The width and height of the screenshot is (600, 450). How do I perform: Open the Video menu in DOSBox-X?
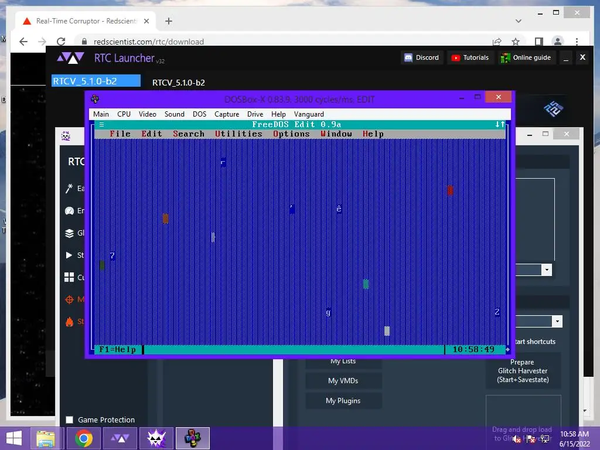pyautogui.click(x=147, y=114)
